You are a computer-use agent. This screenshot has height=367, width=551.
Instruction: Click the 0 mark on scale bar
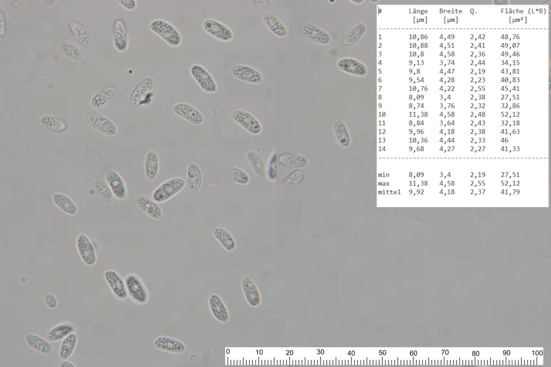228,352
